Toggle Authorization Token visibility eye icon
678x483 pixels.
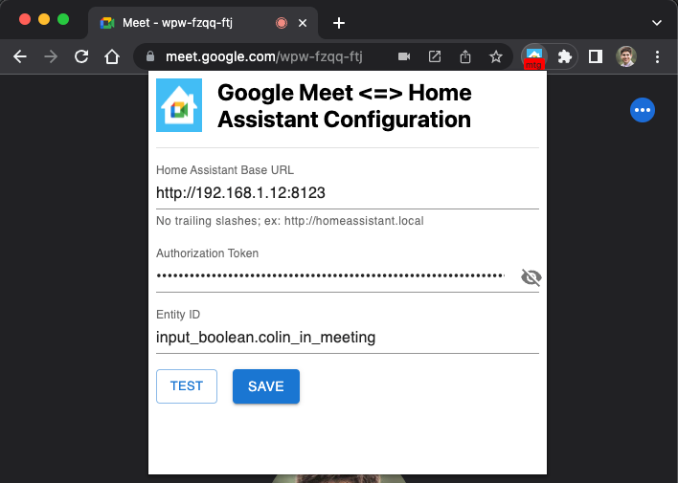click(x=531, y=277)
